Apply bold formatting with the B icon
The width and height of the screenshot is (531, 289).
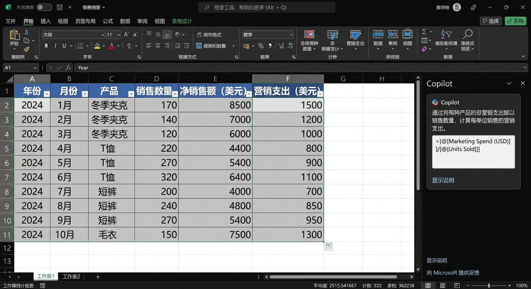46,46
